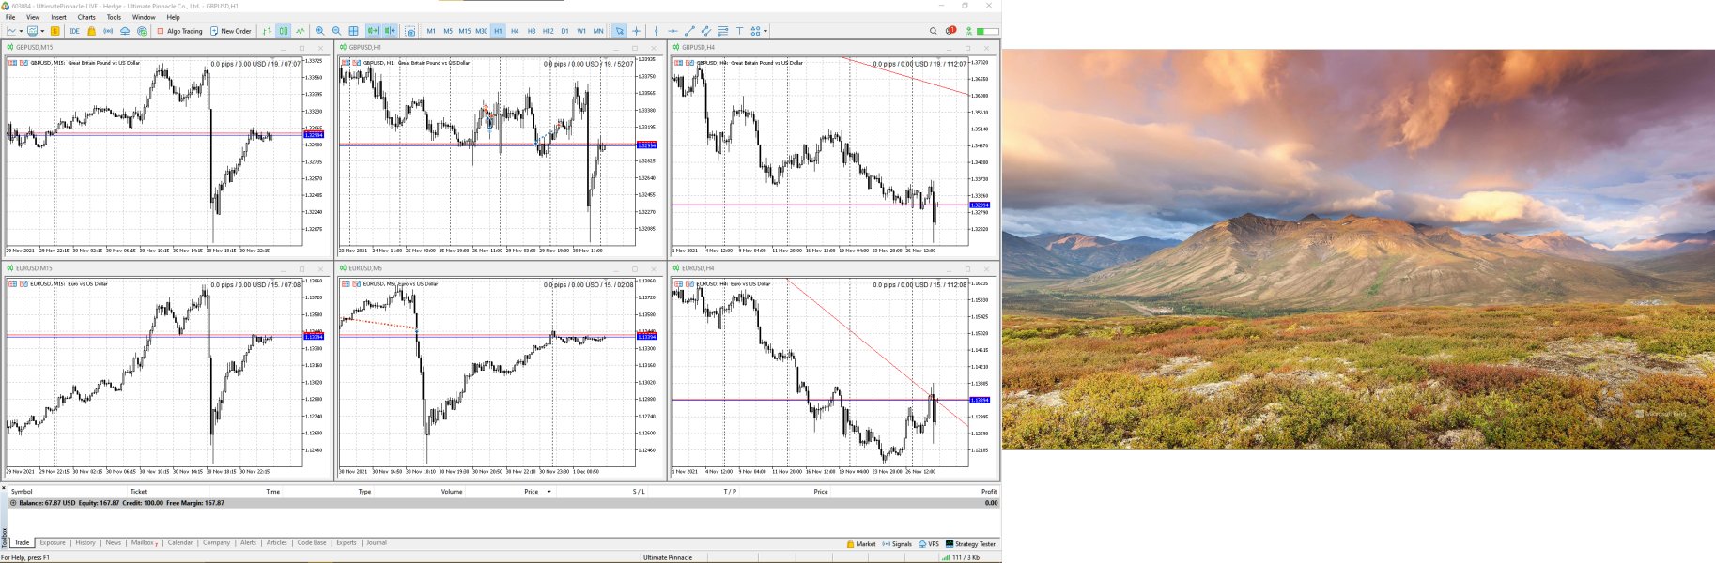This screenshot has height=563, width=1715.
Task: Zoom in on the chart
Action: click(320, 31)
